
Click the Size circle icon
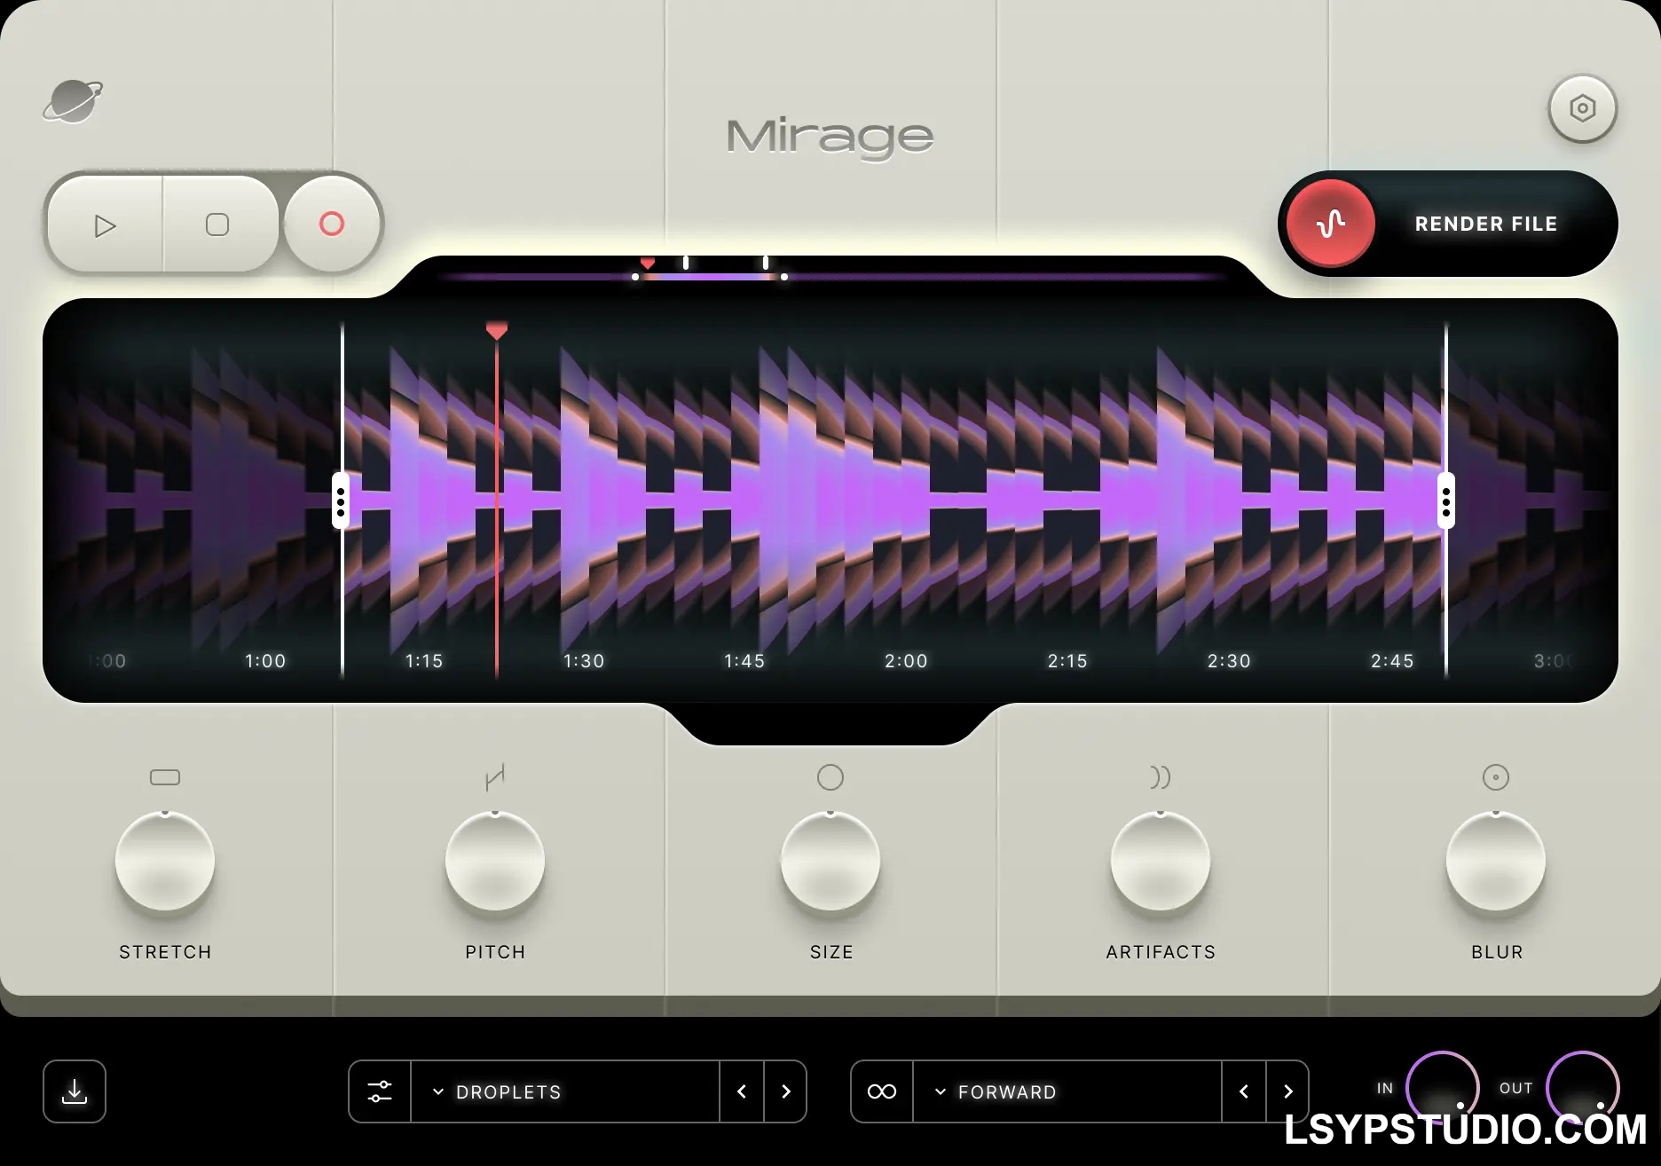click(x=830, y=777)
